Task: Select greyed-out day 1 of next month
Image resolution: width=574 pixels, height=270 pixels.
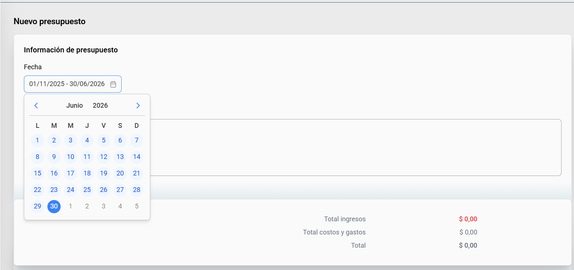Action: (71, 206)
